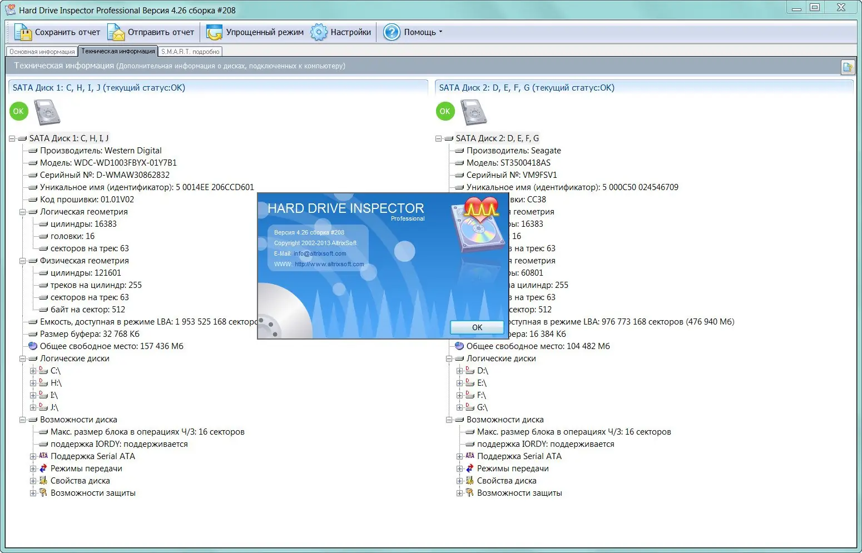
Task: Click the Settings gear icon
Action: (x=319, y=32)
